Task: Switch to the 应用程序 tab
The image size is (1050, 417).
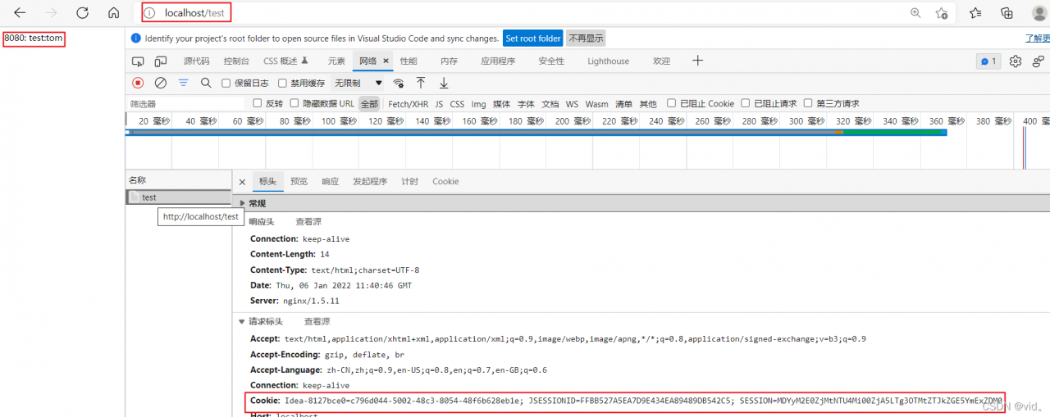Action: pos(498,61)
